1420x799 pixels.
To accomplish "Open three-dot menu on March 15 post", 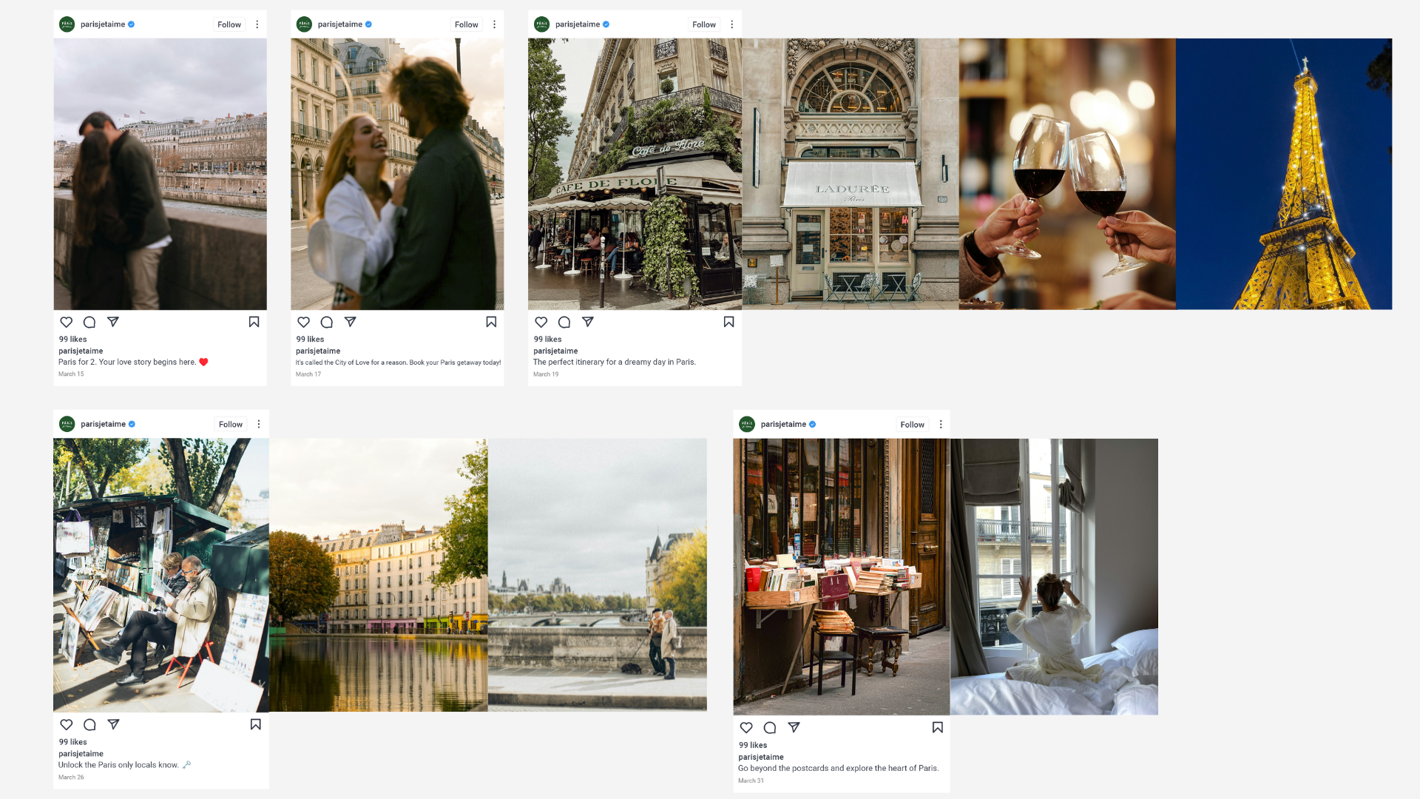I will point(257,24).
